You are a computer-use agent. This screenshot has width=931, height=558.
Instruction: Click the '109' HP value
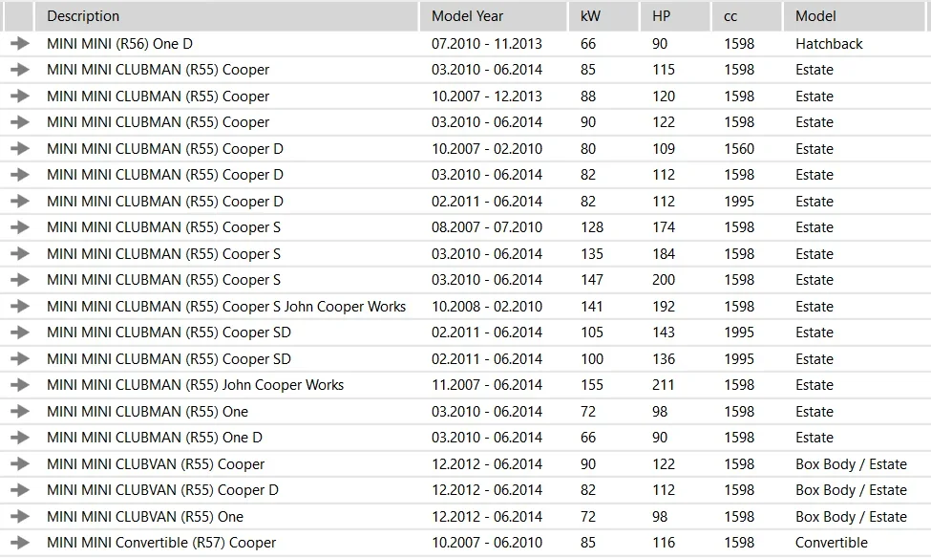[x=664, y=148]
